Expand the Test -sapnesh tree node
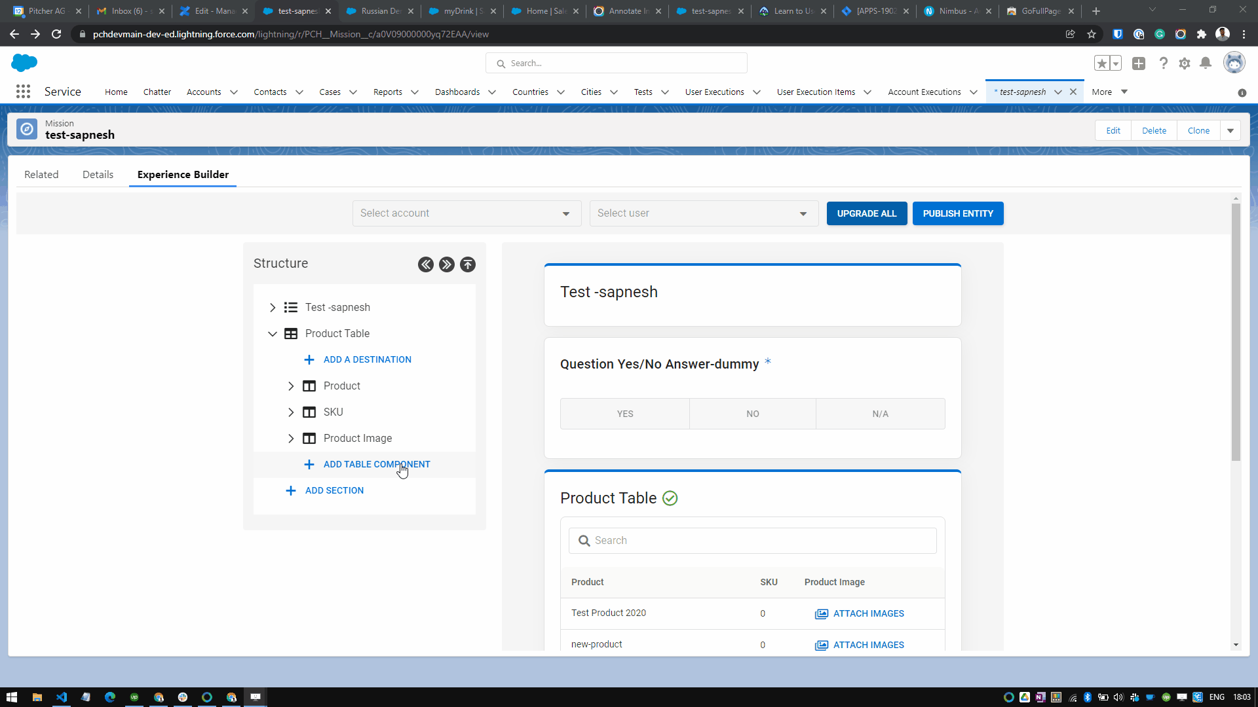Image resolution: width=1258 pixels, height=707 pixels. click(273, 308)
